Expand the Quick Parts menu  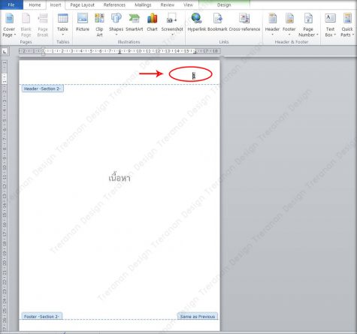(x=347, y=25)
